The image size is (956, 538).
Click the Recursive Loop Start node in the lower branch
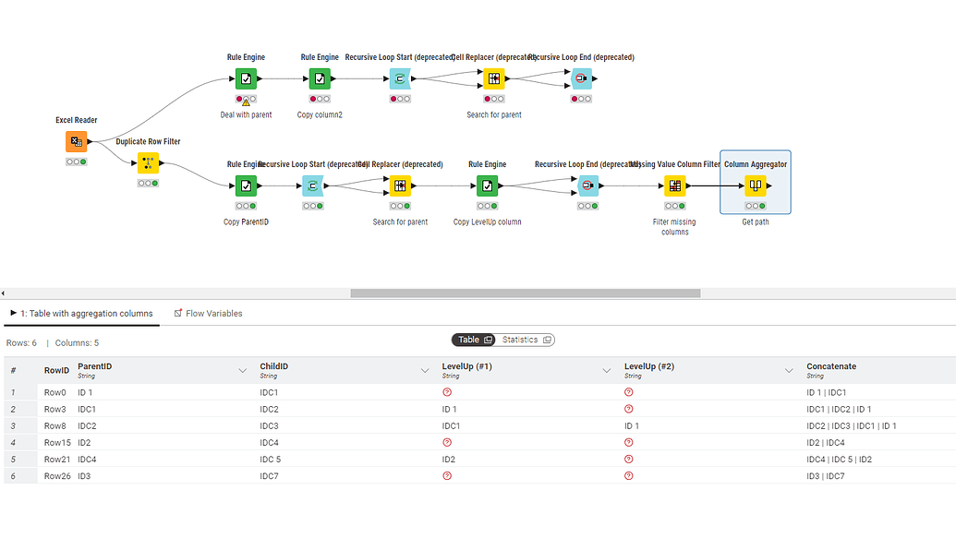pyautogui.click(x=311, y=185)
